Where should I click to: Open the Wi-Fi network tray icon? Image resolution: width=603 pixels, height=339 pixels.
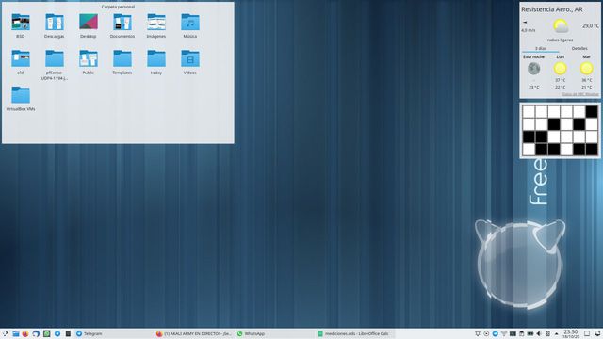tap(504, 333)
